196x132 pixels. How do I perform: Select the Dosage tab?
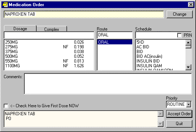[x=20, y=29]
